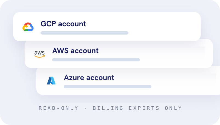Select the AWS account heading
This screenshot has height=125, width=220.
click(x=75, y=51)
